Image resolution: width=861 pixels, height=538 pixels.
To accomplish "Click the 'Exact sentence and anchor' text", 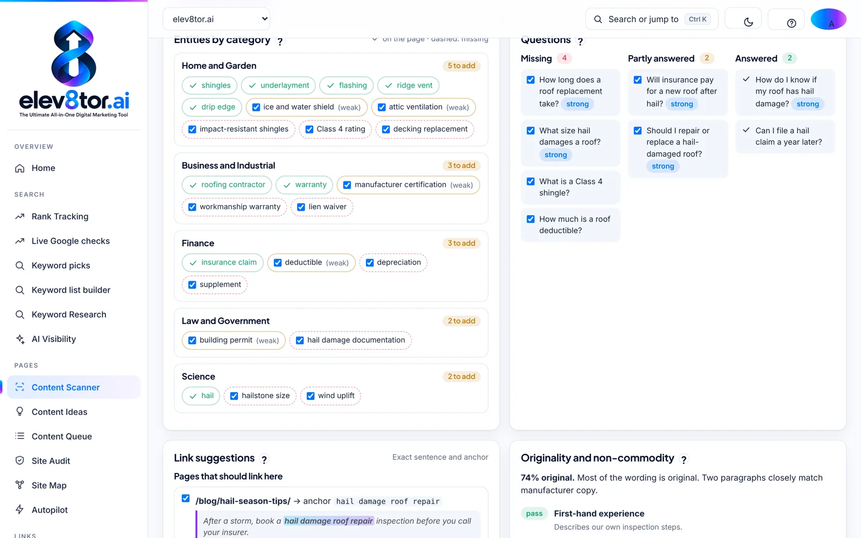I will coord(440,457).
